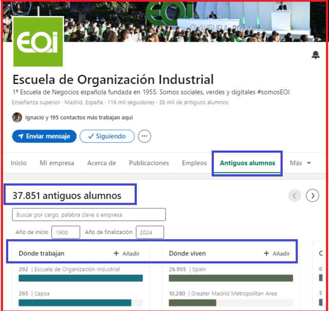
Task: Click the 265 Cepsa label
Action: point(34,294)
